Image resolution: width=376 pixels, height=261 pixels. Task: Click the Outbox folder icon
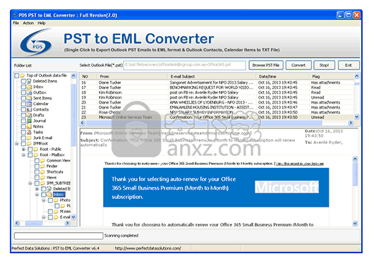tap(29, 92)
